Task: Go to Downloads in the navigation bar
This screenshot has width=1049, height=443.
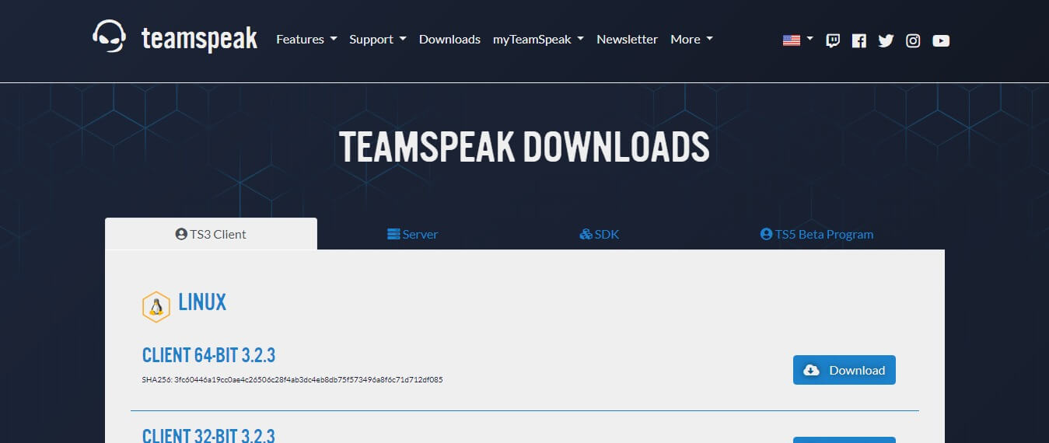Action: pyautogui.click(x=449, y=39)
